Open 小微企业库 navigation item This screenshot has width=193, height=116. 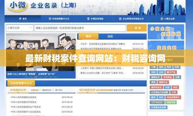coord(168,19)
